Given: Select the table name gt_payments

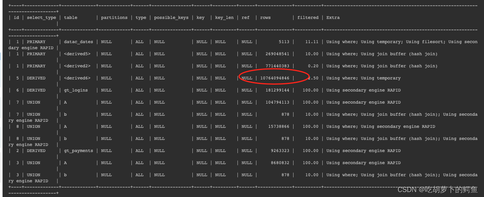Looking at the screenshot, I should [78, 151].
